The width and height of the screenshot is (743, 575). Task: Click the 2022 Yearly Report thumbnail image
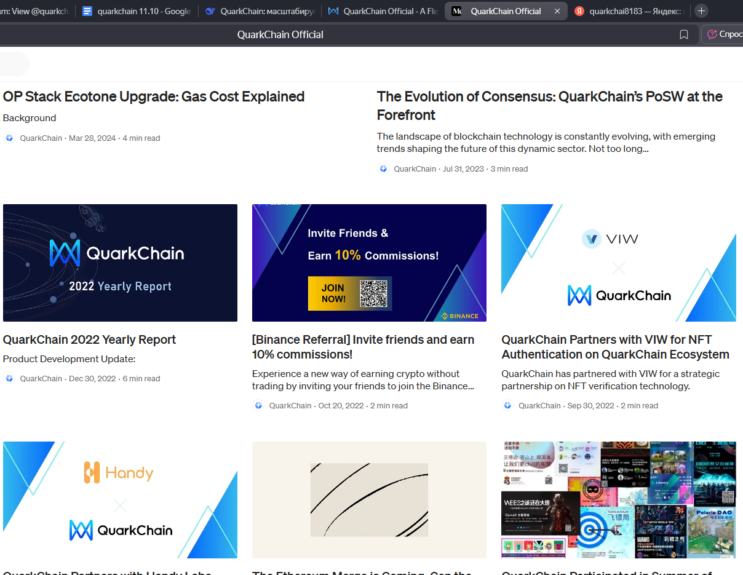(x=120, y=263)
